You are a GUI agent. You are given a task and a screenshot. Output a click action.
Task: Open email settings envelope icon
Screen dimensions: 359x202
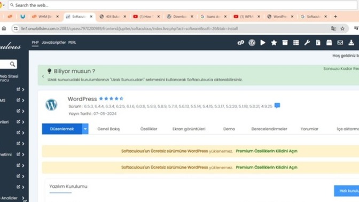click(340, 43)
